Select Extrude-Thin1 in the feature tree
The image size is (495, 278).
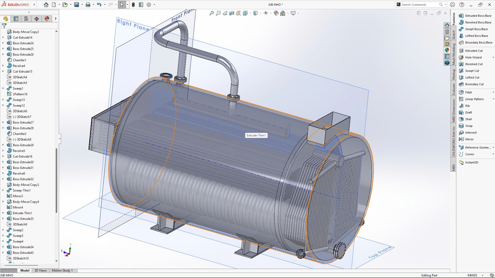click(22, 213)
